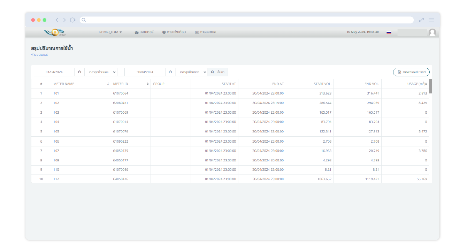This screenshot has height=251, width=460.
Task: Expand the DEMO_IDM dropdown
Action: [x=110, y=32]
